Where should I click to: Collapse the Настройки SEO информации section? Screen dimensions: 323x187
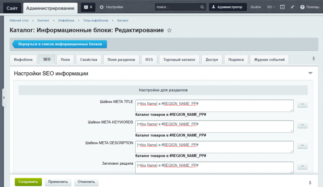pos(310,73)
